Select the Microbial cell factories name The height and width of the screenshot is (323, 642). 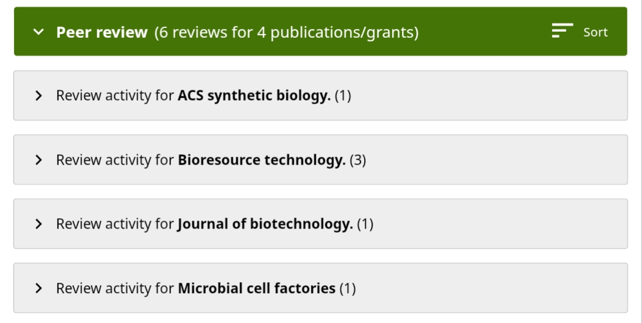257,288
